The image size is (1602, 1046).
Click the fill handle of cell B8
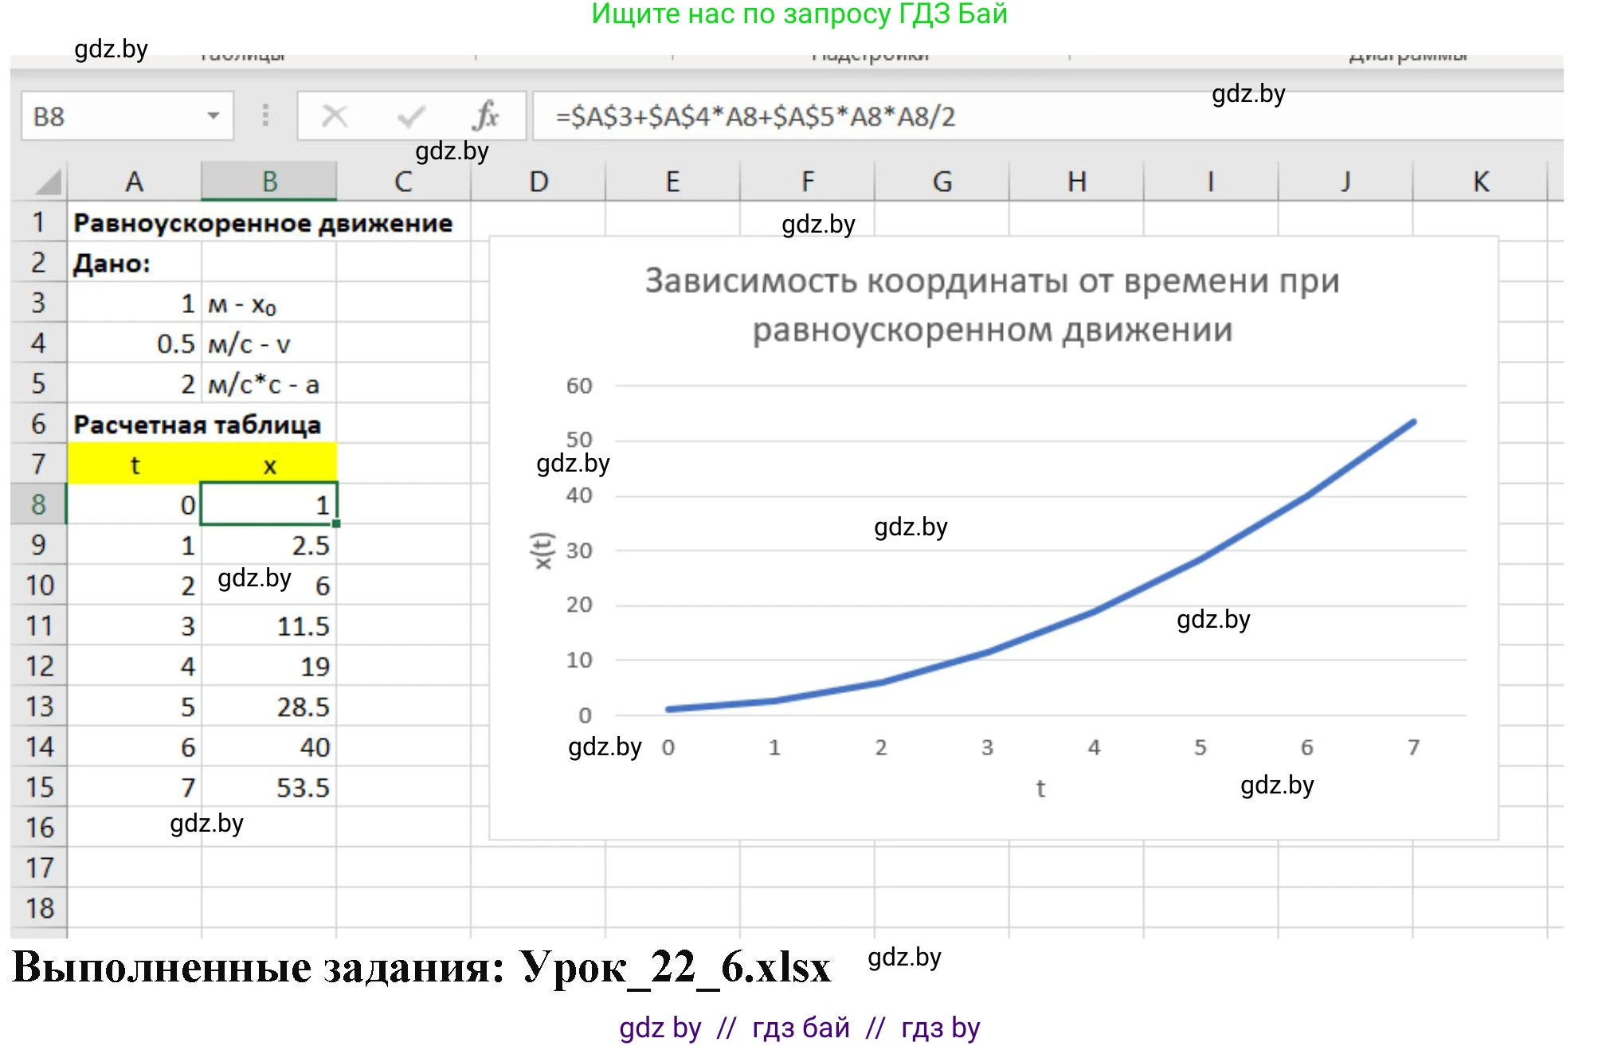pos(336,524)
